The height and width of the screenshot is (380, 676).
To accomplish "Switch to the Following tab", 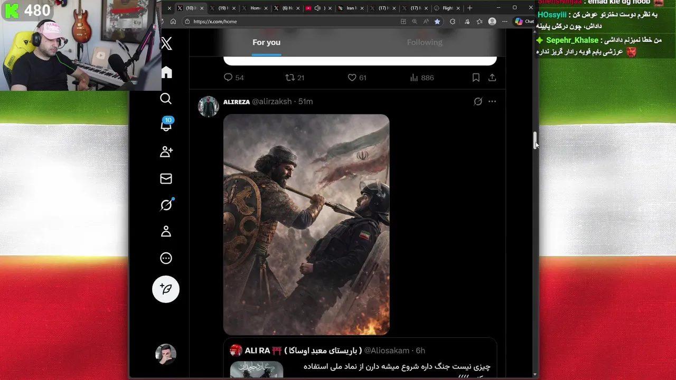I will point(425,42).
